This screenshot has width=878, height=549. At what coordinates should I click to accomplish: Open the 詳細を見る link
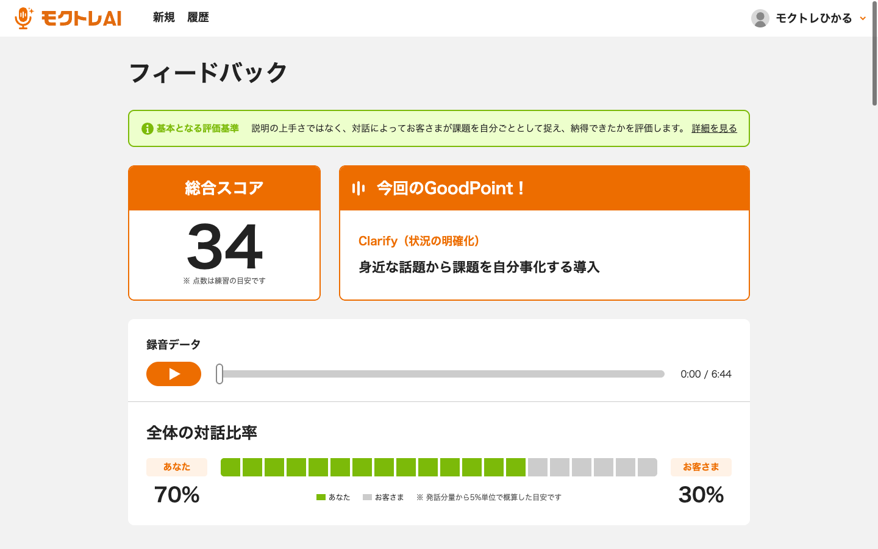tap(713, 128)
